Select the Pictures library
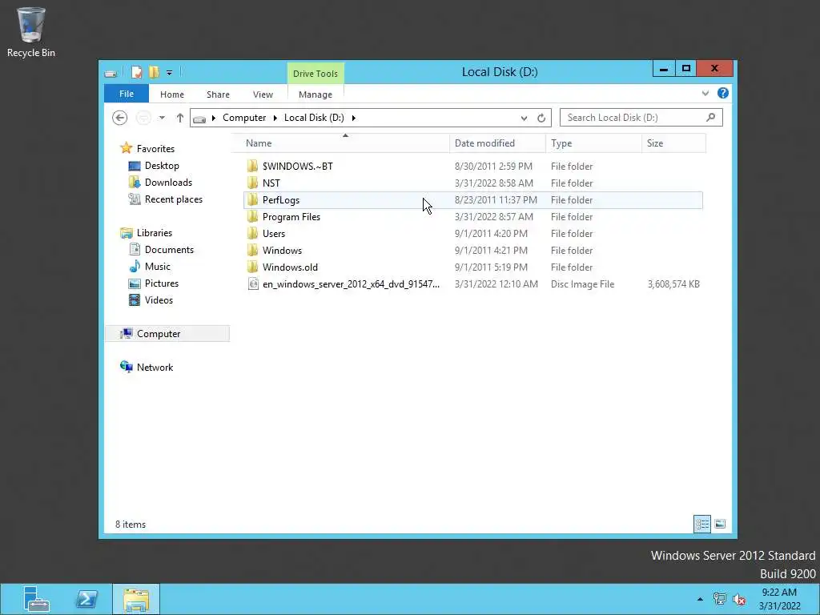 (x=162, y=283)
